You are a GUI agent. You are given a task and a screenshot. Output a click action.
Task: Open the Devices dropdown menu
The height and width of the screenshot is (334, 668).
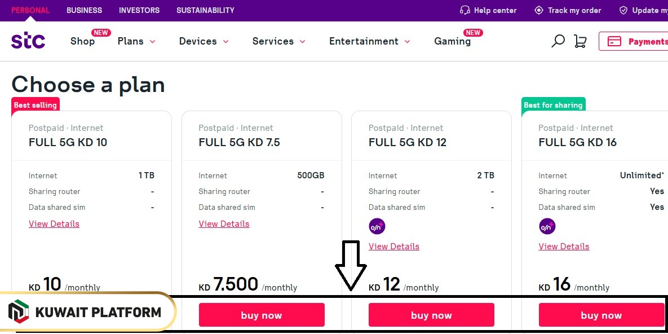[204, 41]
